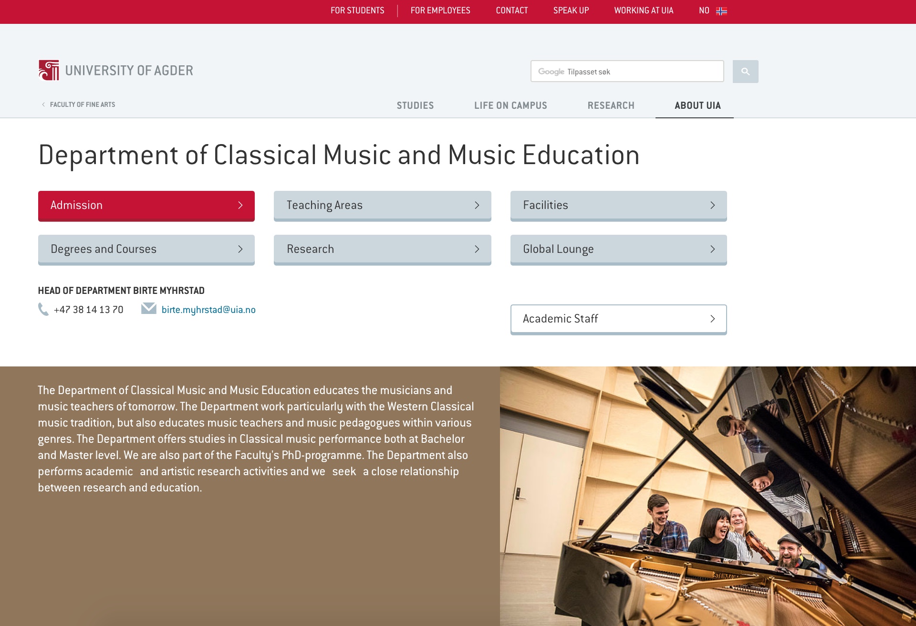Image resolution: width=916 pixels, height=626 pixels.
Task: Expand the Teaching Areas section
Action: (382, 205)
